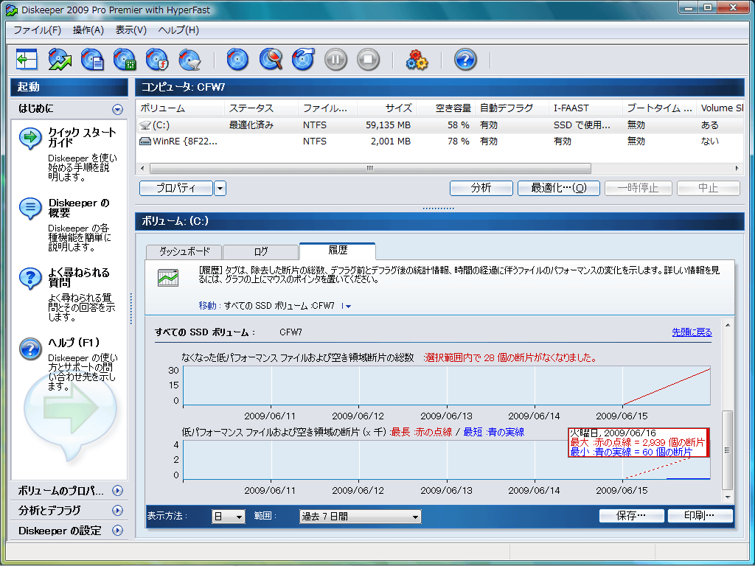Click the blue help question mark toolbar icon
Viewport: 755px width, 566px height.
(x=465, y=60)
